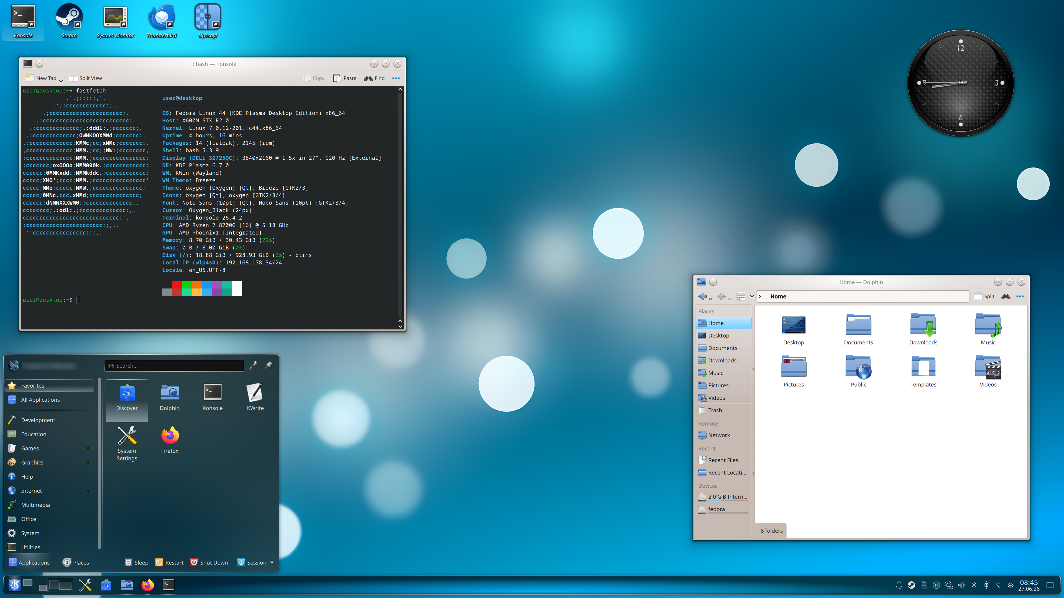Image resolution: width=1064 pixels, height=598 pixels.
Task: Click Steam icon in the system tray
Action: click(x=911, y=585)
